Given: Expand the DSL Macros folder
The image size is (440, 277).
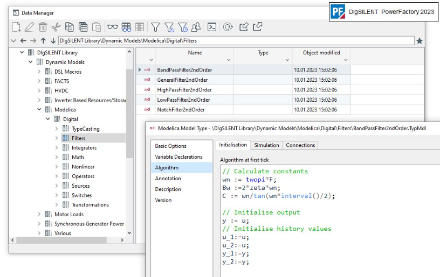Looking at the screenshot, I should [39, 72].
